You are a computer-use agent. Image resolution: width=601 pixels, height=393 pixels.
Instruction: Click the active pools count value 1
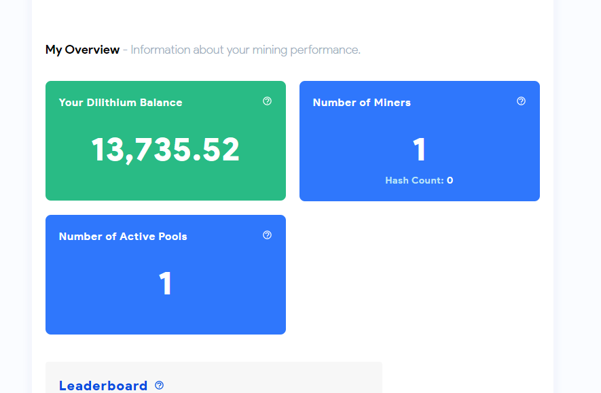point(165,284)
